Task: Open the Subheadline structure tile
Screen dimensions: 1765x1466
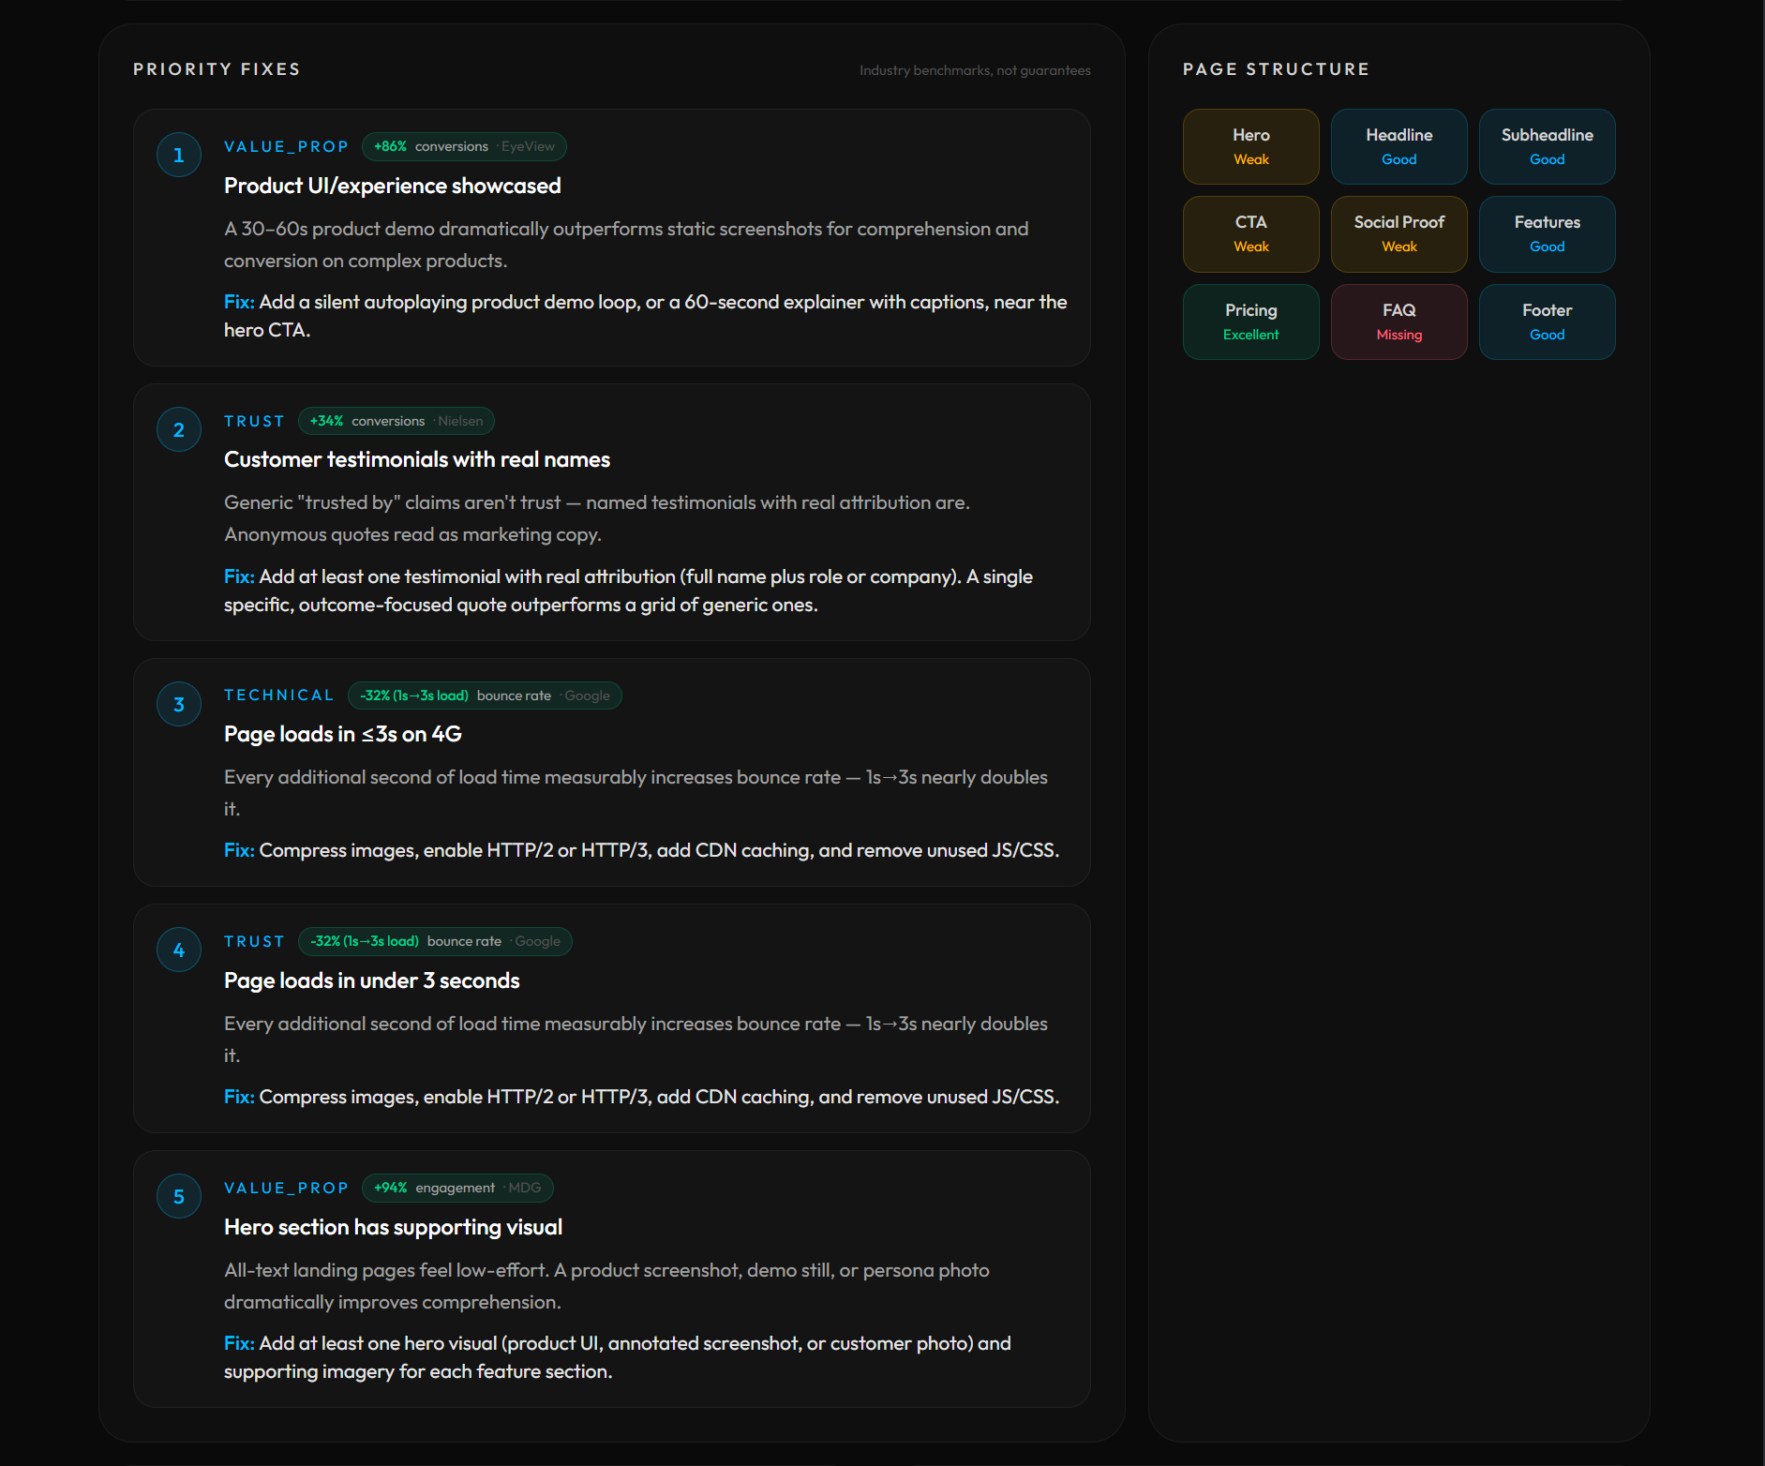Action: (x=1547, y=146)
